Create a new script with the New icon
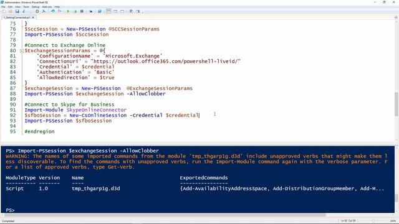 pyautogui.click(x=4, y=11)
